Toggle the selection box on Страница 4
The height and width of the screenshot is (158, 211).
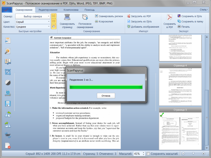coord(161,71)
